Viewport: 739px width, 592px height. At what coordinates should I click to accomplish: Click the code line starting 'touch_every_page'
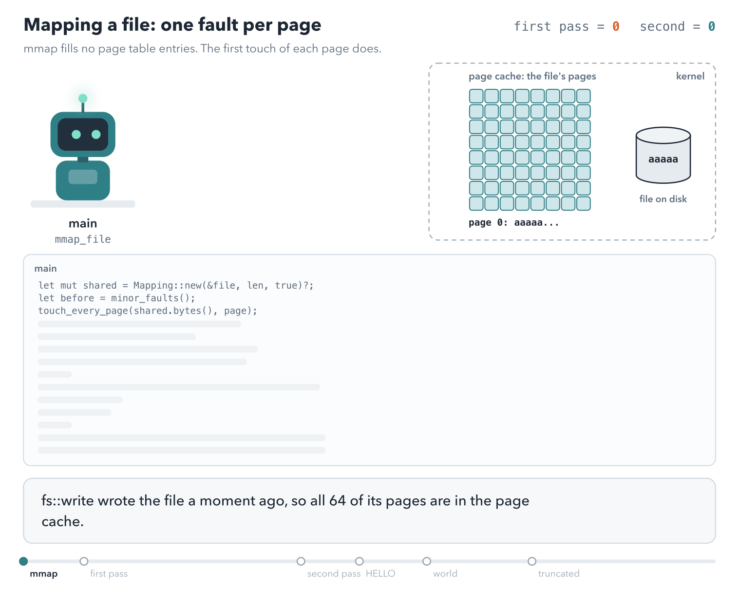click(148, 311)
